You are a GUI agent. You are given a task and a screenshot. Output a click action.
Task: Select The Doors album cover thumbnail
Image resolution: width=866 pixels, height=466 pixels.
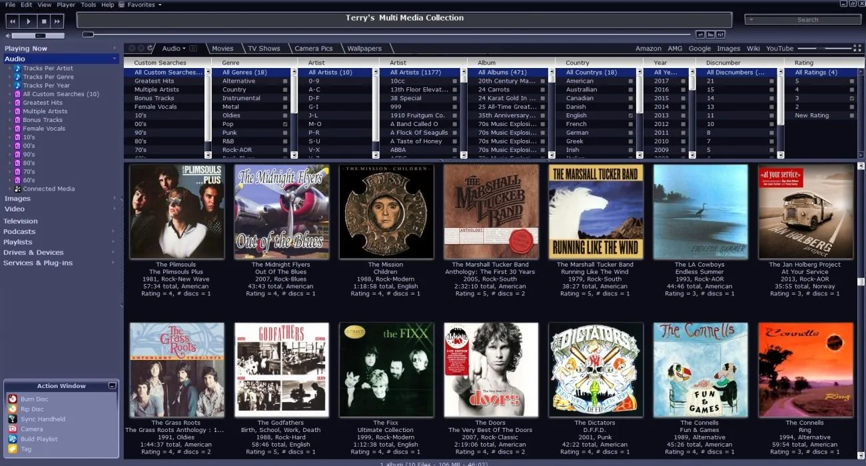[490, 370]
